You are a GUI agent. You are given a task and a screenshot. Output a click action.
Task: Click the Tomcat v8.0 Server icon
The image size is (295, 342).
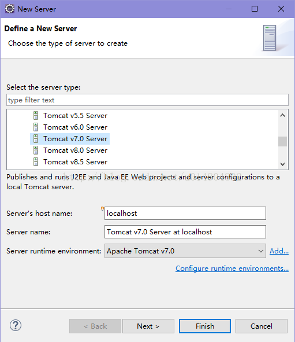coord(36,150)
